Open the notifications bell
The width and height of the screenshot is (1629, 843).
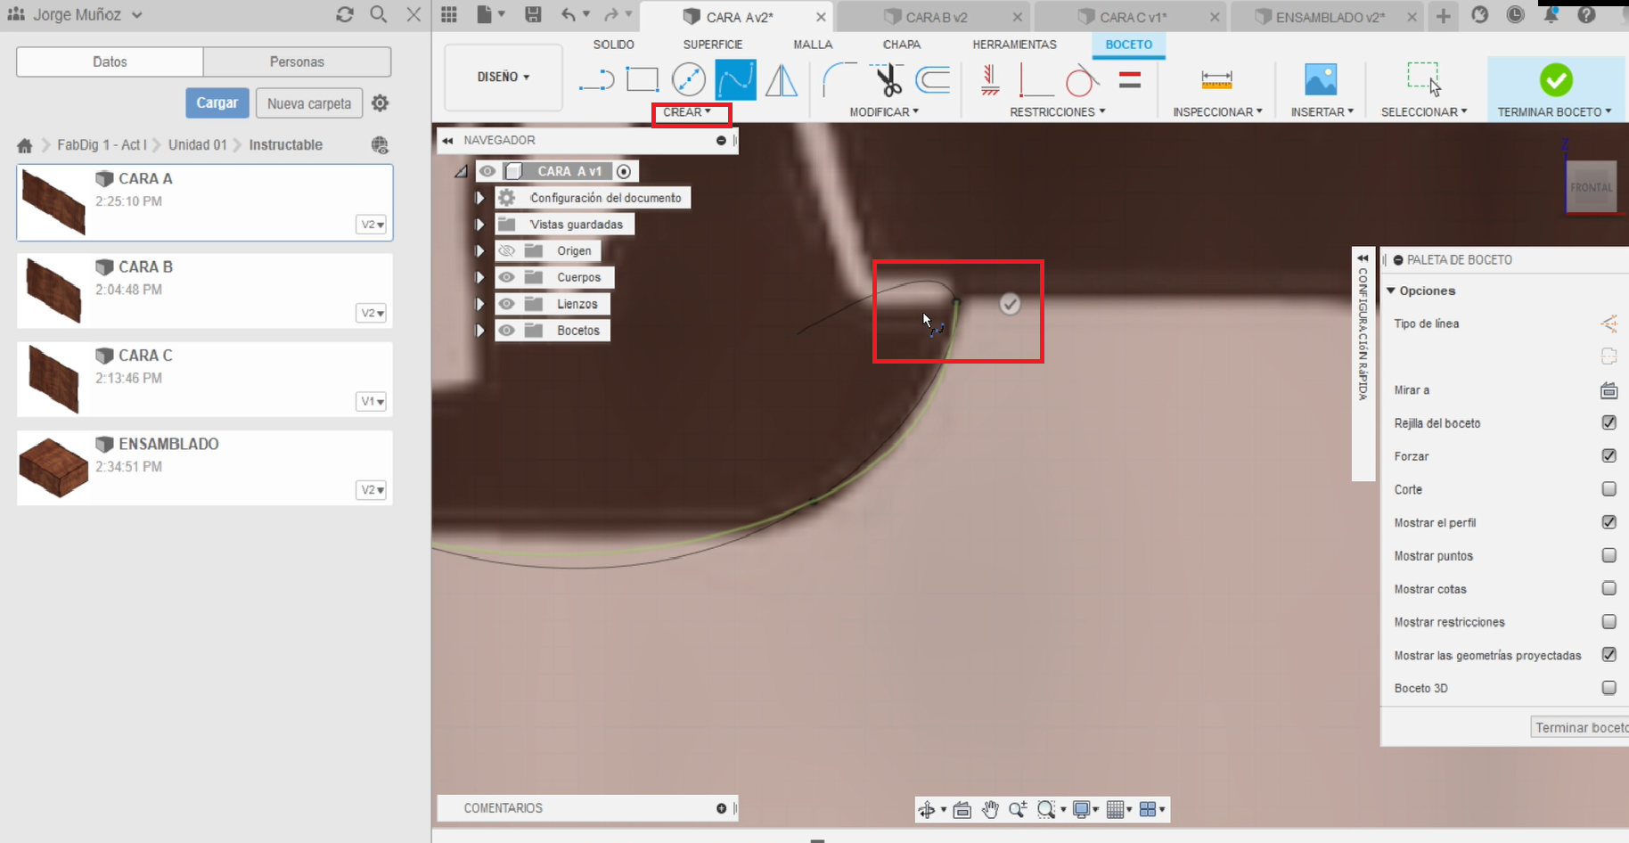click(1551, 14)
